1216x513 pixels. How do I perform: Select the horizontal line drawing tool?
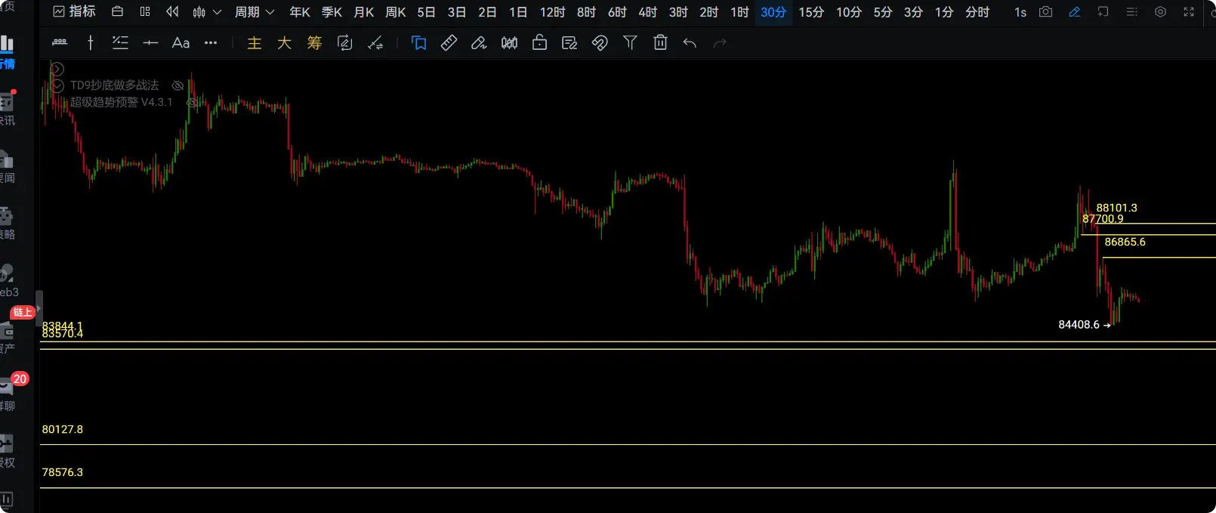[150, 43]
